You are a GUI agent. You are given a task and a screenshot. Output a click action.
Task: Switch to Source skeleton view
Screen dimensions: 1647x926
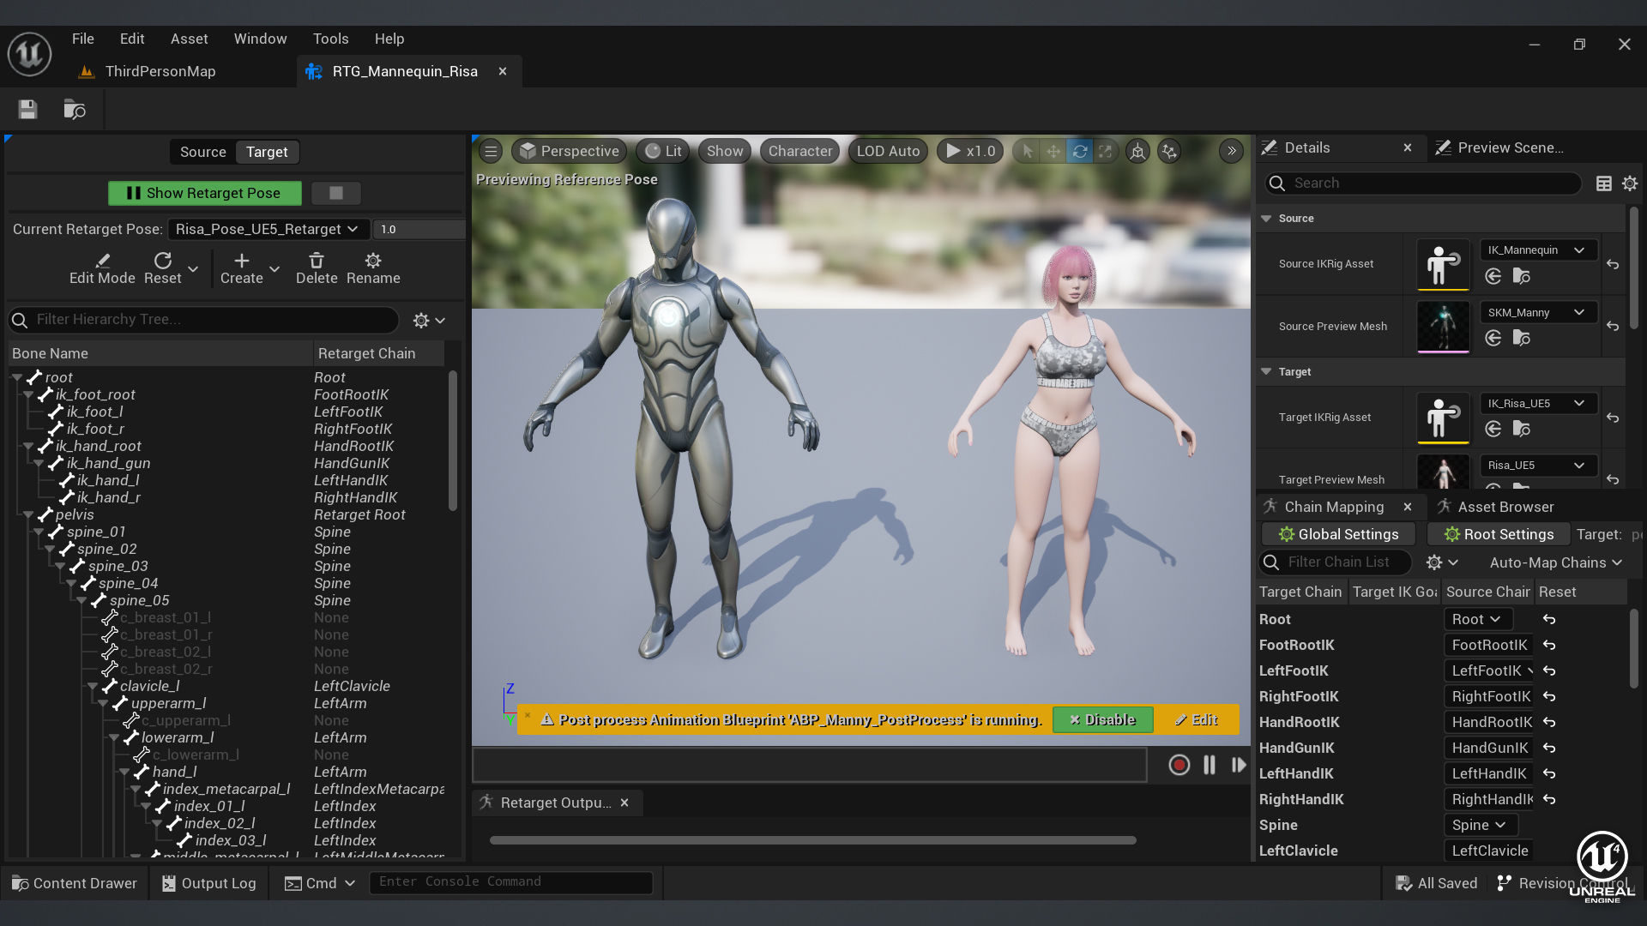pyautogui.click(x=202, y=152)
